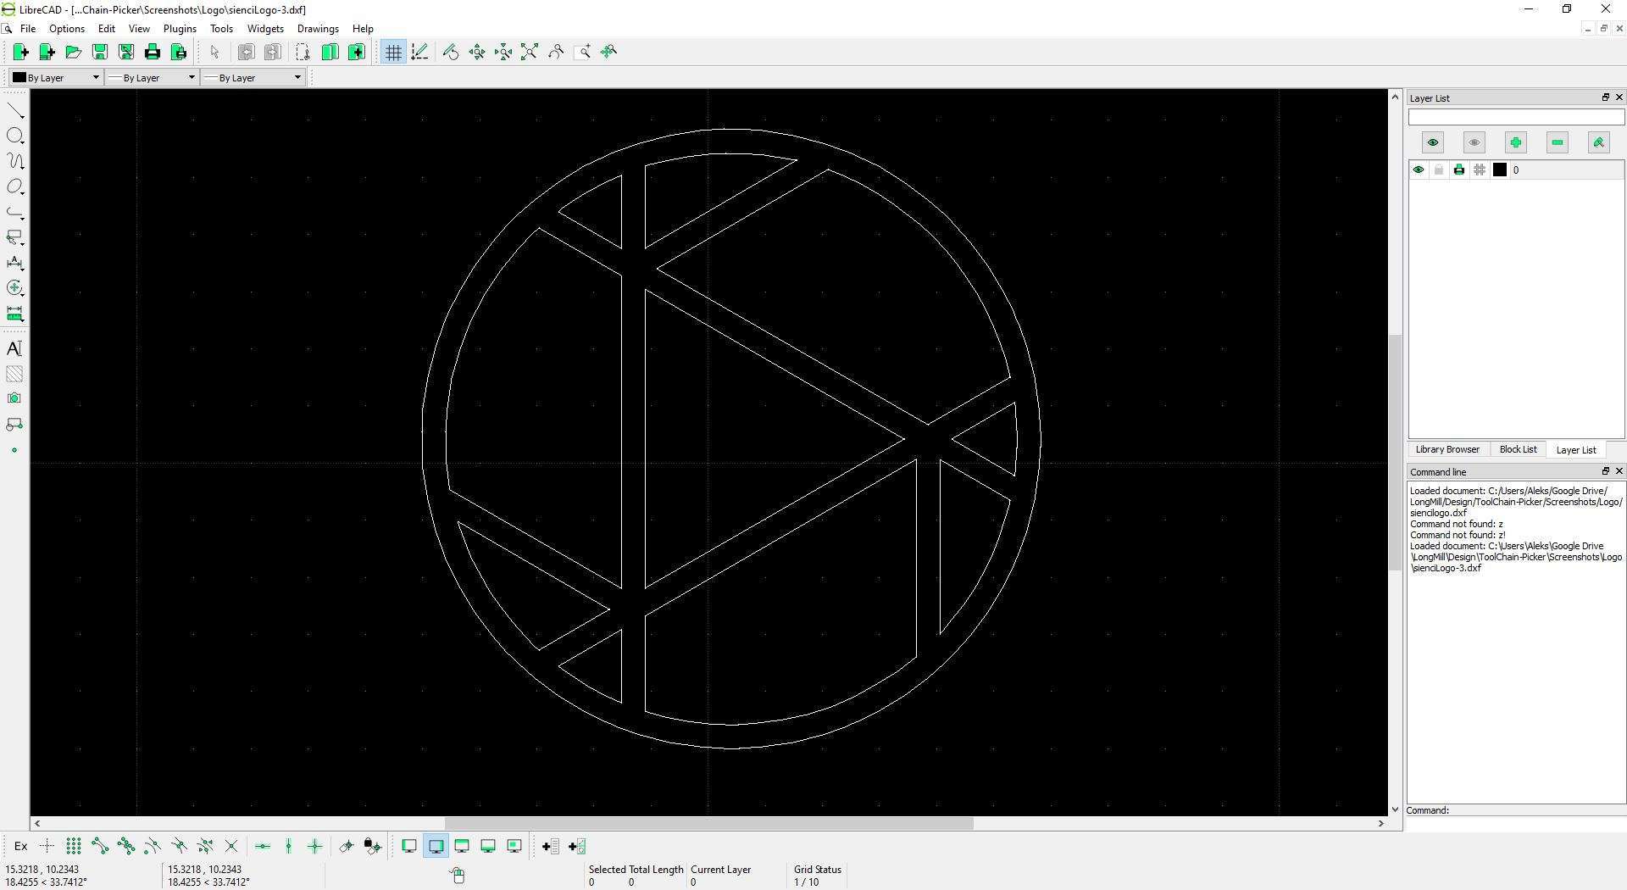This screenshot has width=1627, height=890.
Task: Toggle print setting of layer 0
Action: (x=1459, y=170)
